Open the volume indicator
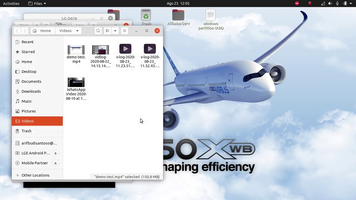 (x=330, y=3)
